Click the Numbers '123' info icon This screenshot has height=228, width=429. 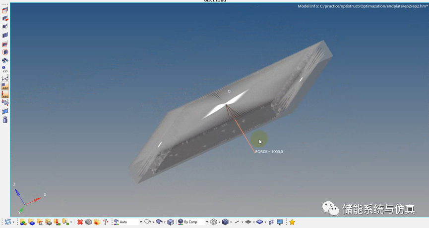pos(5,69)
